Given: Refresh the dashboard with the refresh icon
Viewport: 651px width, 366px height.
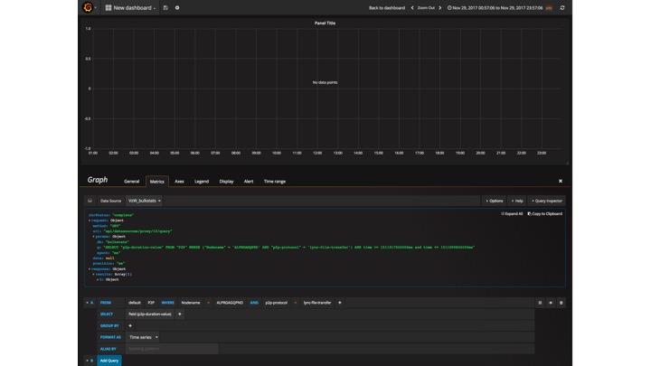Looking at the screenshot, I should [x=562, y=8].
